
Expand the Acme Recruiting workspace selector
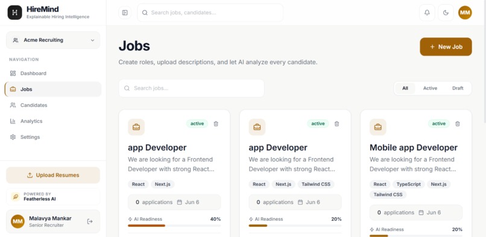pyautogui.click(x=53, y=40)
